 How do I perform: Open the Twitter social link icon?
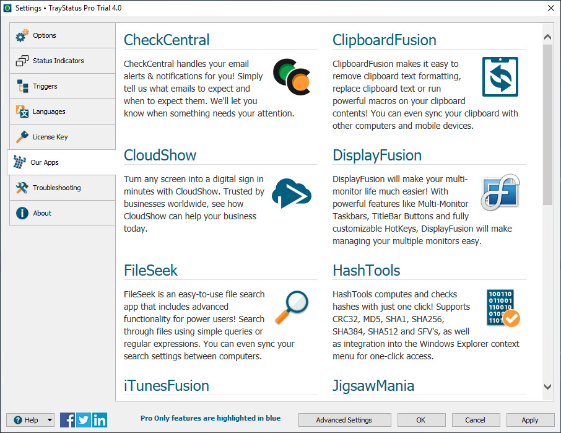[84, 420]
